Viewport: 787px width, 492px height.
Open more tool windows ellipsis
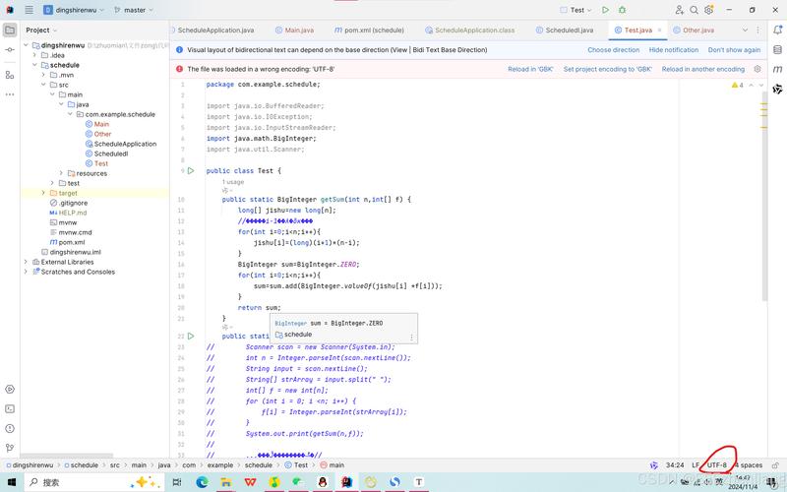click(10, 94)
